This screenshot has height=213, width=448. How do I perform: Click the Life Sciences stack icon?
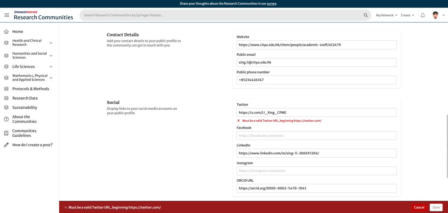point(6,67)
